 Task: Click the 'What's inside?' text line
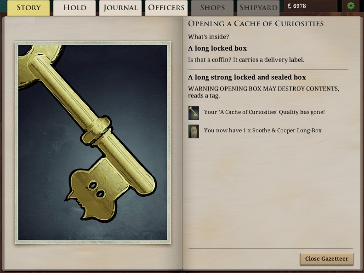click(x=209, y=37)
